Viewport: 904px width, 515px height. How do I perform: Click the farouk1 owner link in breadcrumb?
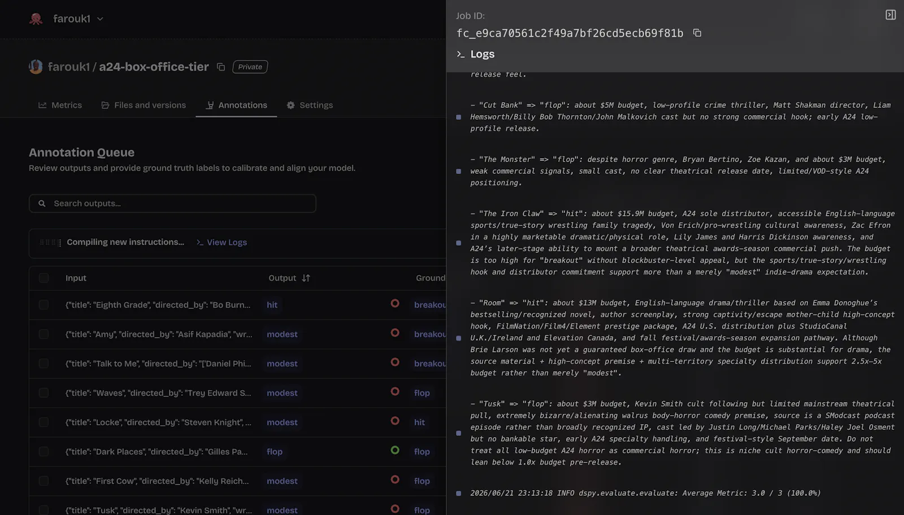[x=68, y=67]
